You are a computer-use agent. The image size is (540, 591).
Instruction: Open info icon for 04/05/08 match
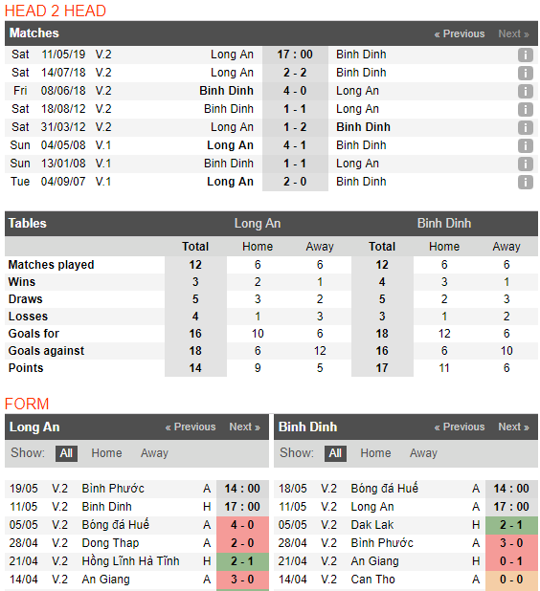pyautogui.click(x=525, y=145)
